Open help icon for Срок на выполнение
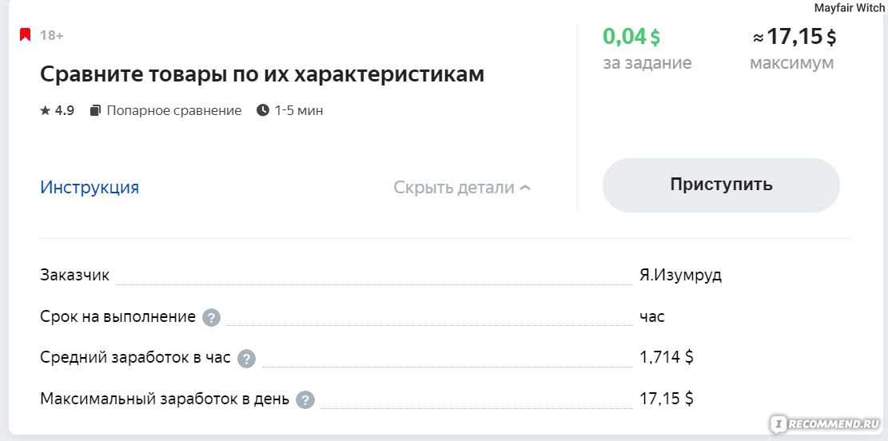The height and width of the screenshot is (441, 888). pos(211,318)
